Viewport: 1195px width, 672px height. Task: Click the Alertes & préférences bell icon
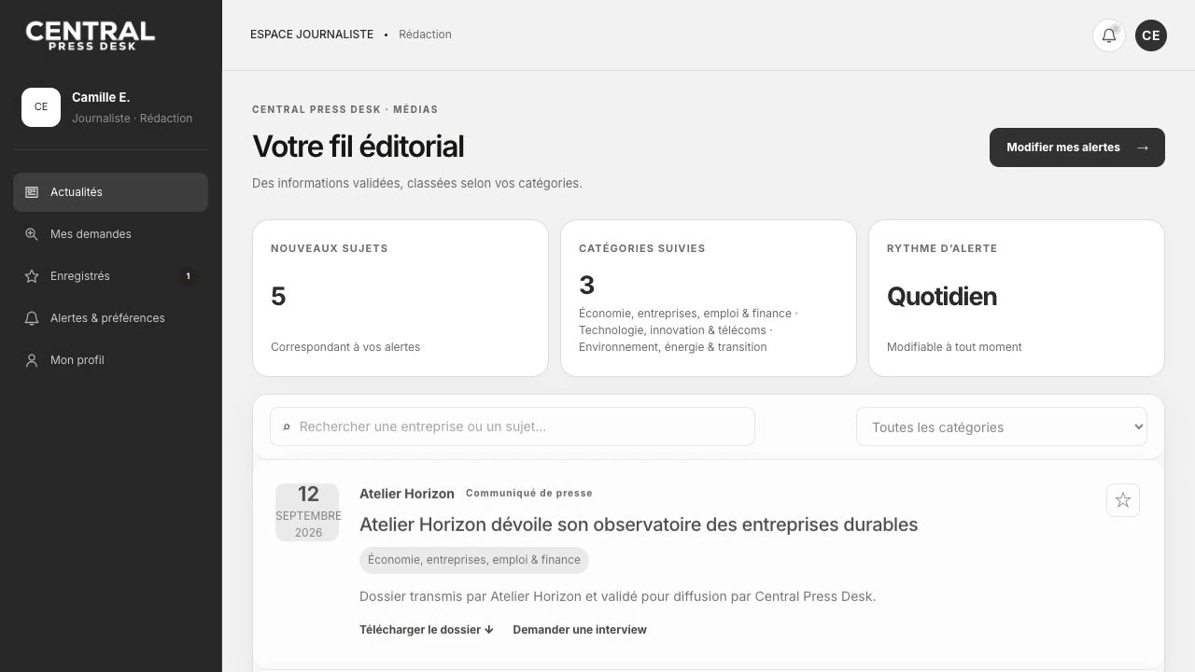pyautogui.click(x=32, y=318)
